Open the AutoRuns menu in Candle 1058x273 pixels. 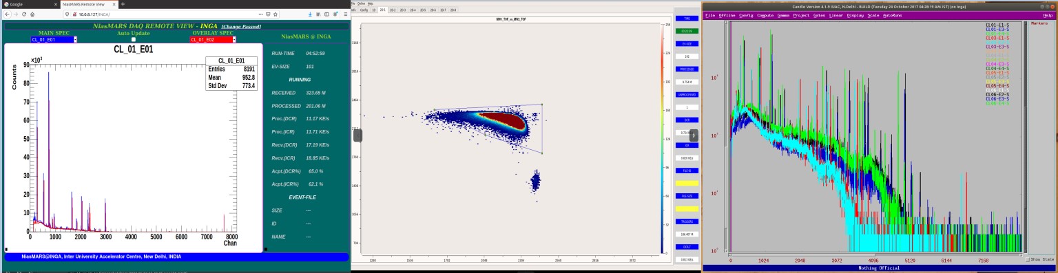[892, 15]
